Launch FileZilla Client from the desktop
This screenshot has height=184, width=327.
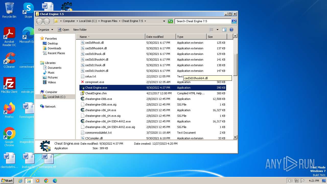(9, 85)
